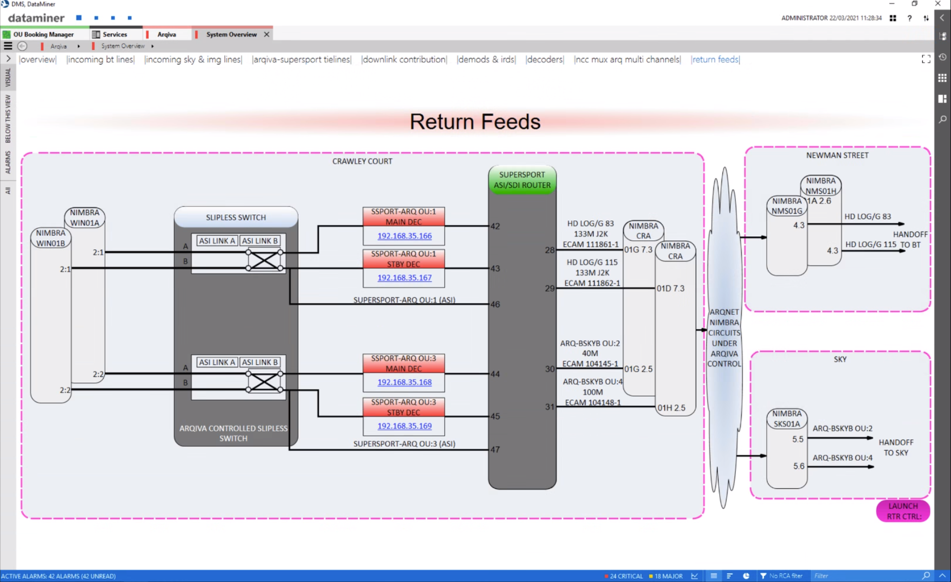The image size is (951, 582).
Task: Open IP link 192.168.35.166
Action: (404, 236)
